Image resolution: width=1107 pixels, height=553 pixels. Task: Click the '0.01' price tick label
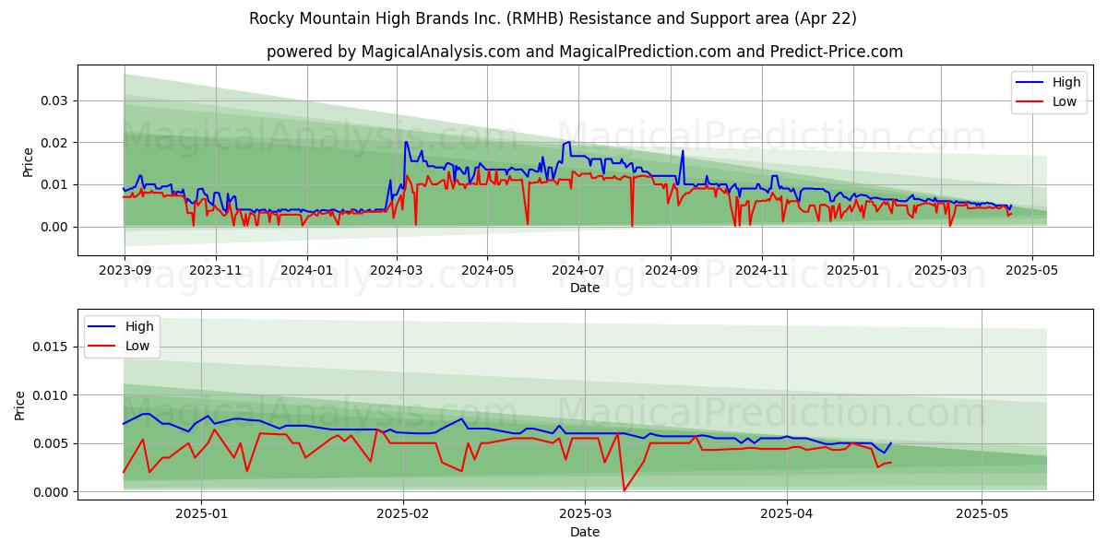click(55, 184)
